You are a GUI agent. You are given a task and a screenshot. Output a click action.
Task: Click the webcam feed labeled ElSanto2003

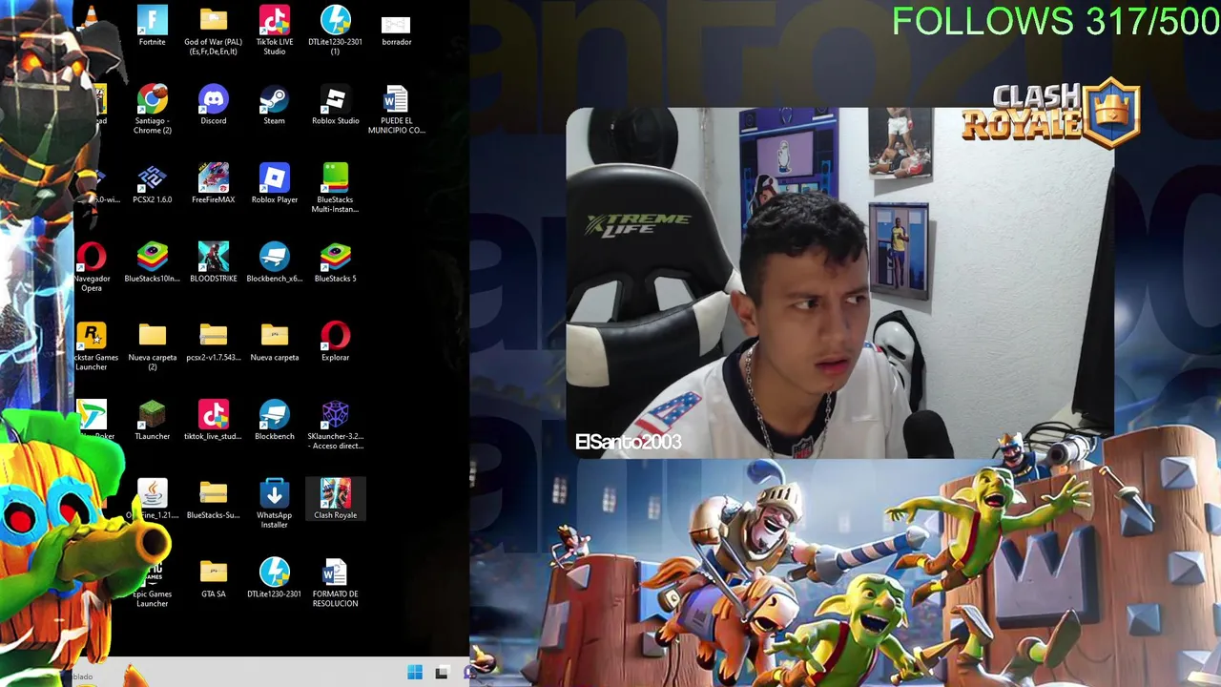coord(839,282)
